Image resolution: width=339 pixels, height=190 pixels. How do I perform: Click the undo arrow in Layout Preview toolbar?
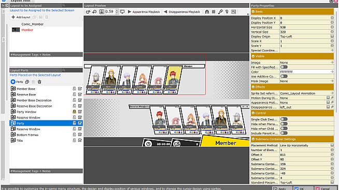coord(88,12)
